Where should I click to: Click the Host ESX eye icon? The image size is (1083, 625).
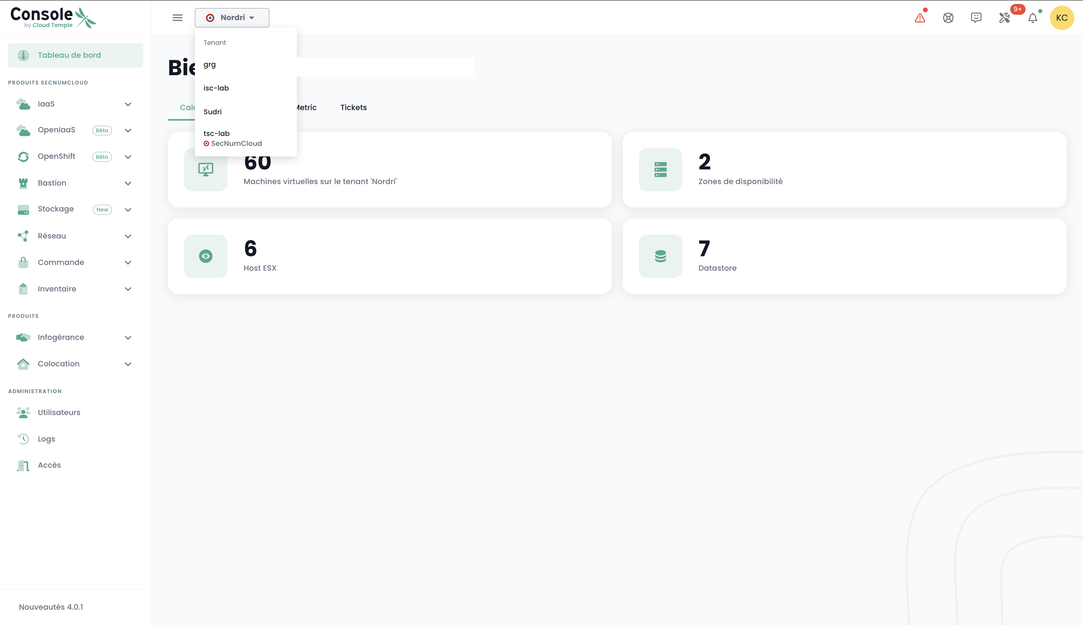205,256
